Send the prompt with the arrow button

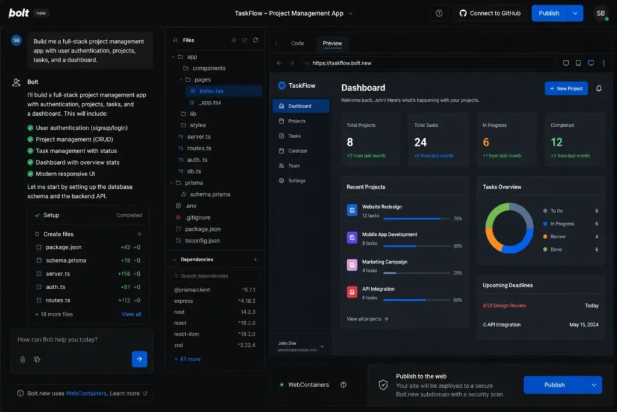coord(139,359)
